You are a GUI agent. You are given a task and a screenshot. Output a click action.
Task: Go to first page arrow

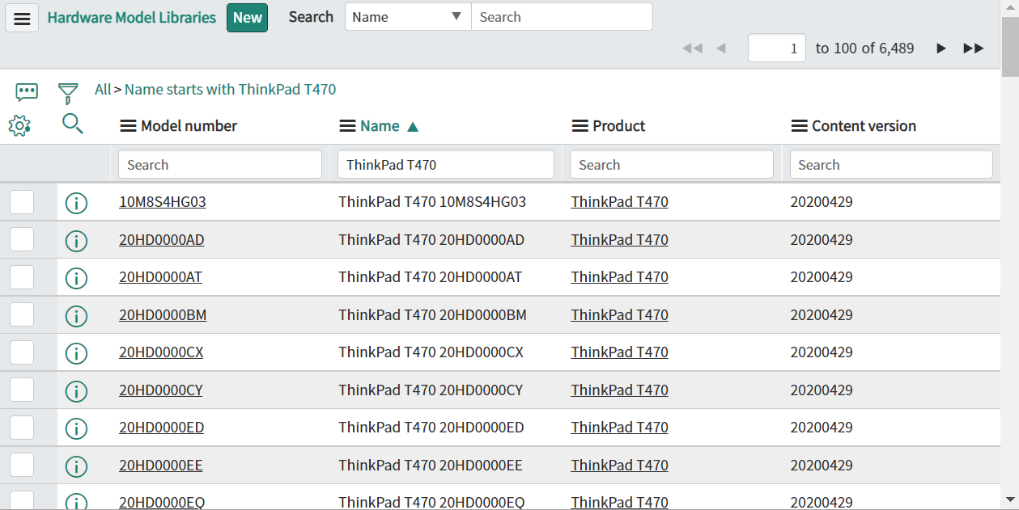[692, 48]
